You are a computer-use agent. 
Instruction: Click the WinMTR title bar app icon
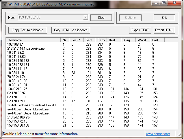coord(4,3)
